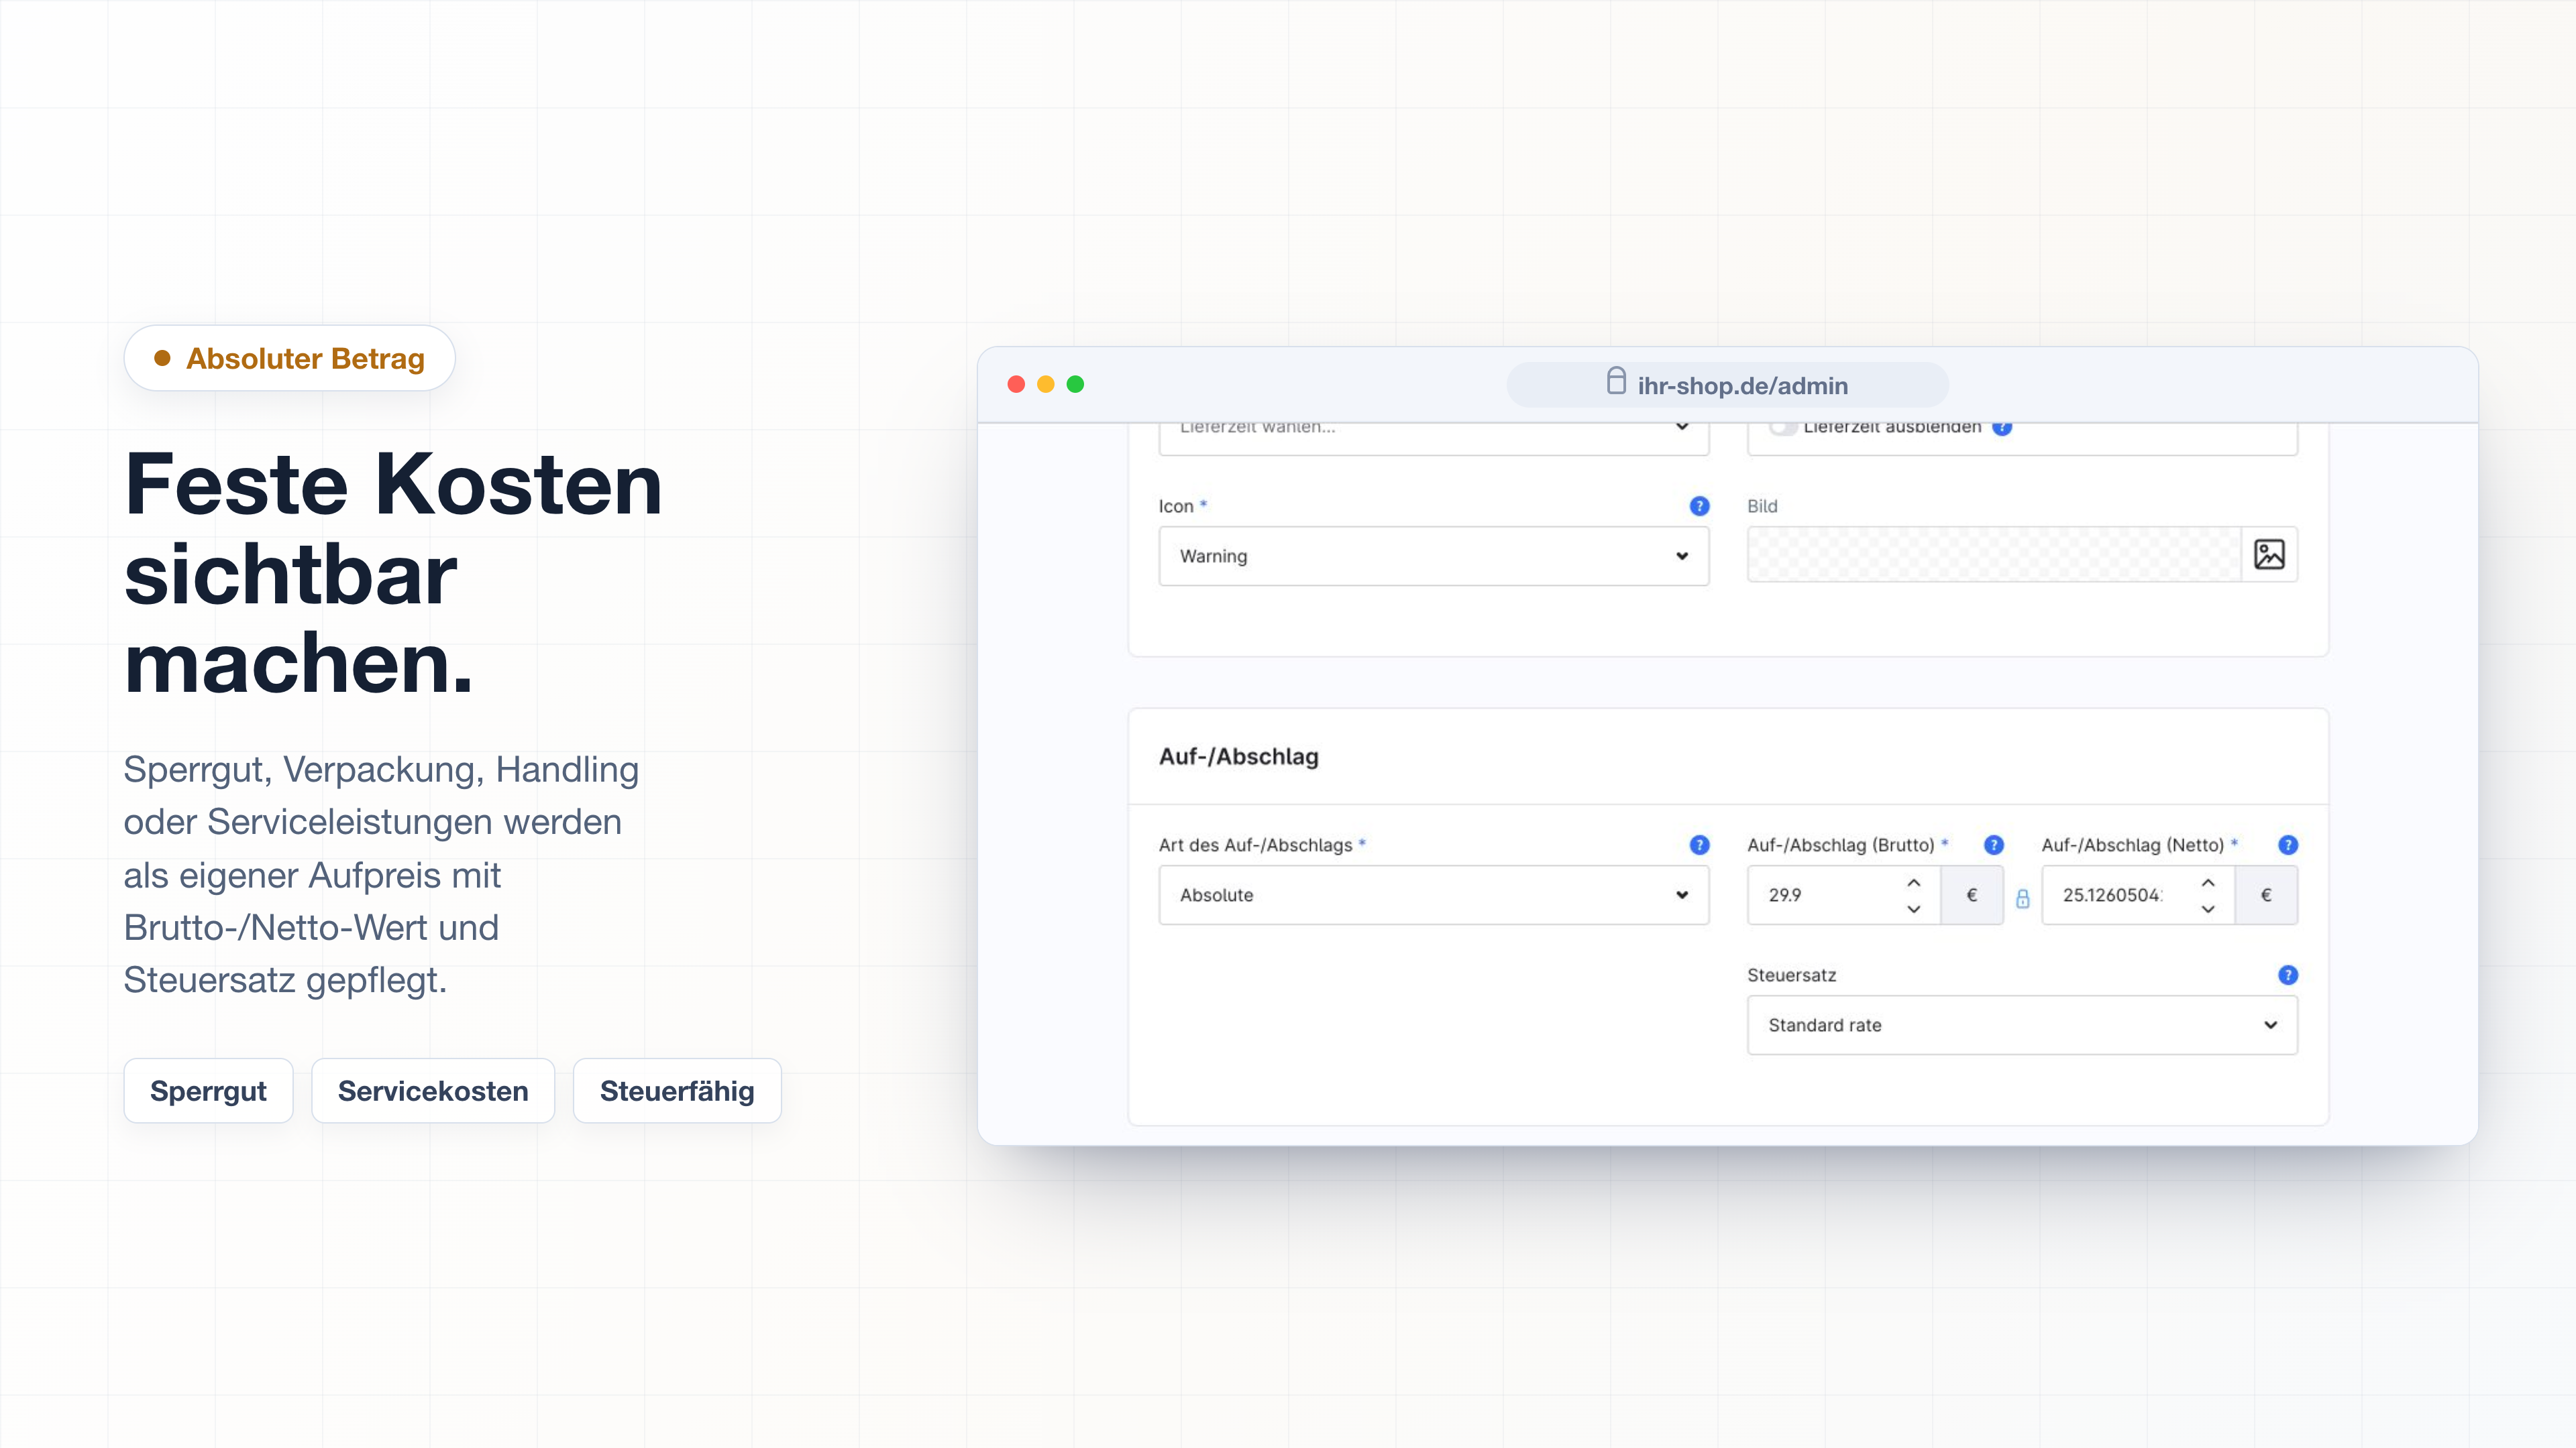Click the help icon next to Icon field
Image resolution: width=2576 pixels, height=1448 pixels.
1699,505
